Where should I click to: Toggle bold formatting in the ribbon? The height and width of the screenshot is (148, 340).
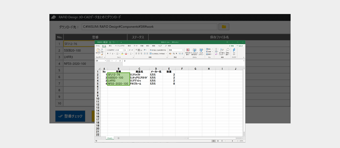pyautogui.click(x=108, y=53)
